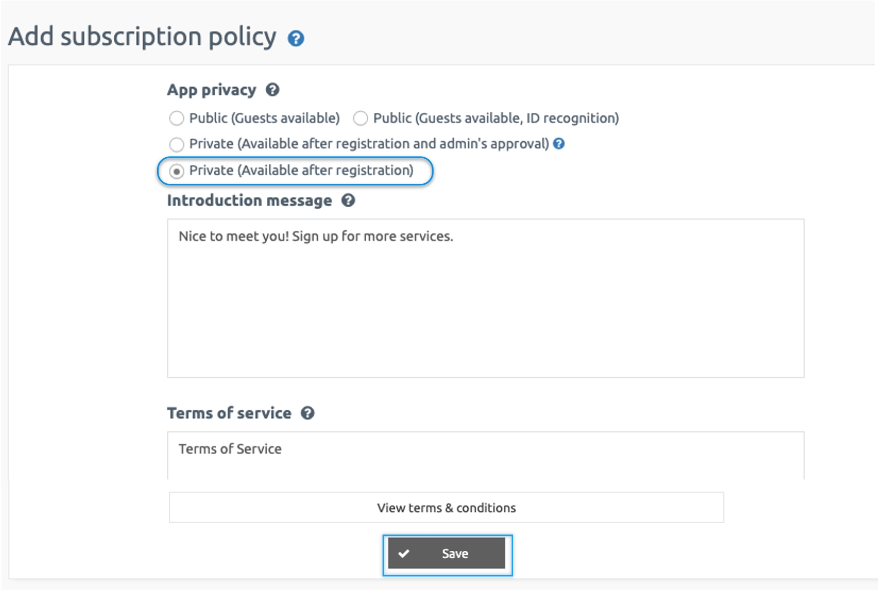
Task: Click the Introduction message help icon
Action: [348, 201]
